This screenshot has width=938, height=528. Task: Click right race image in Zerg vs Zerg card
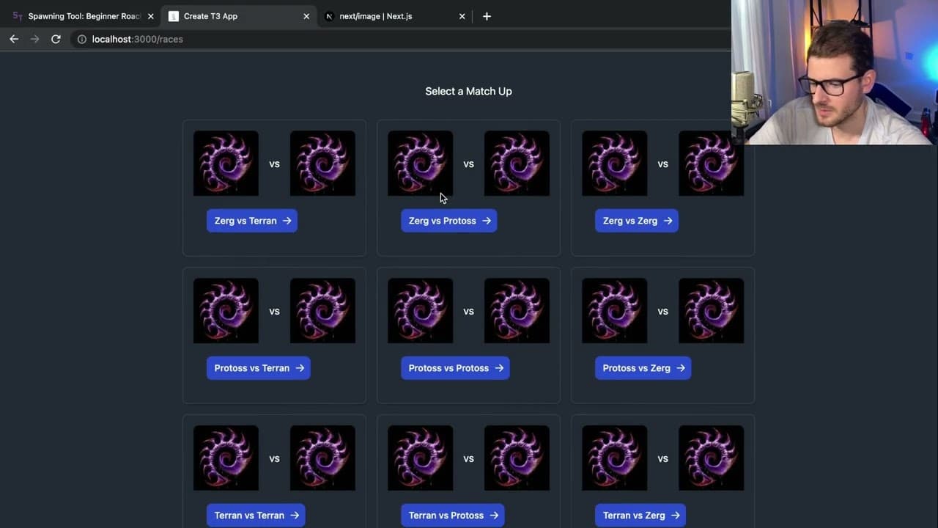point(711,164)
